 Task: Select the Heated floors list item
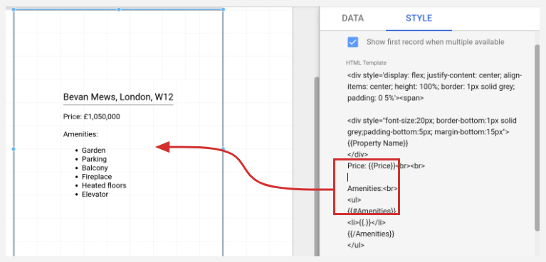(x=104, y=185)
